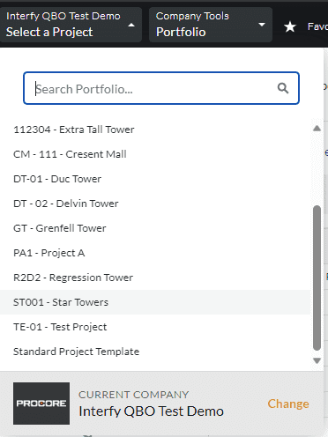
Task: Open PA1 - Project A
Action: [x=155, y=253]
